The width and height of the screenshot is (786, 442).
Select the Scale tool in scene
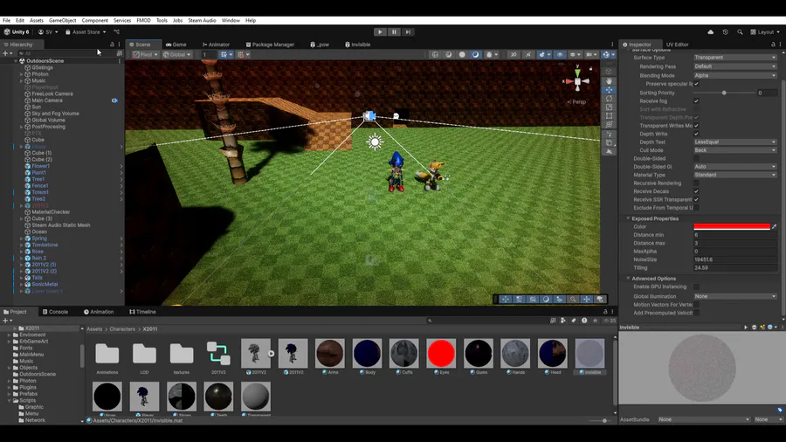tap(609, 107)
